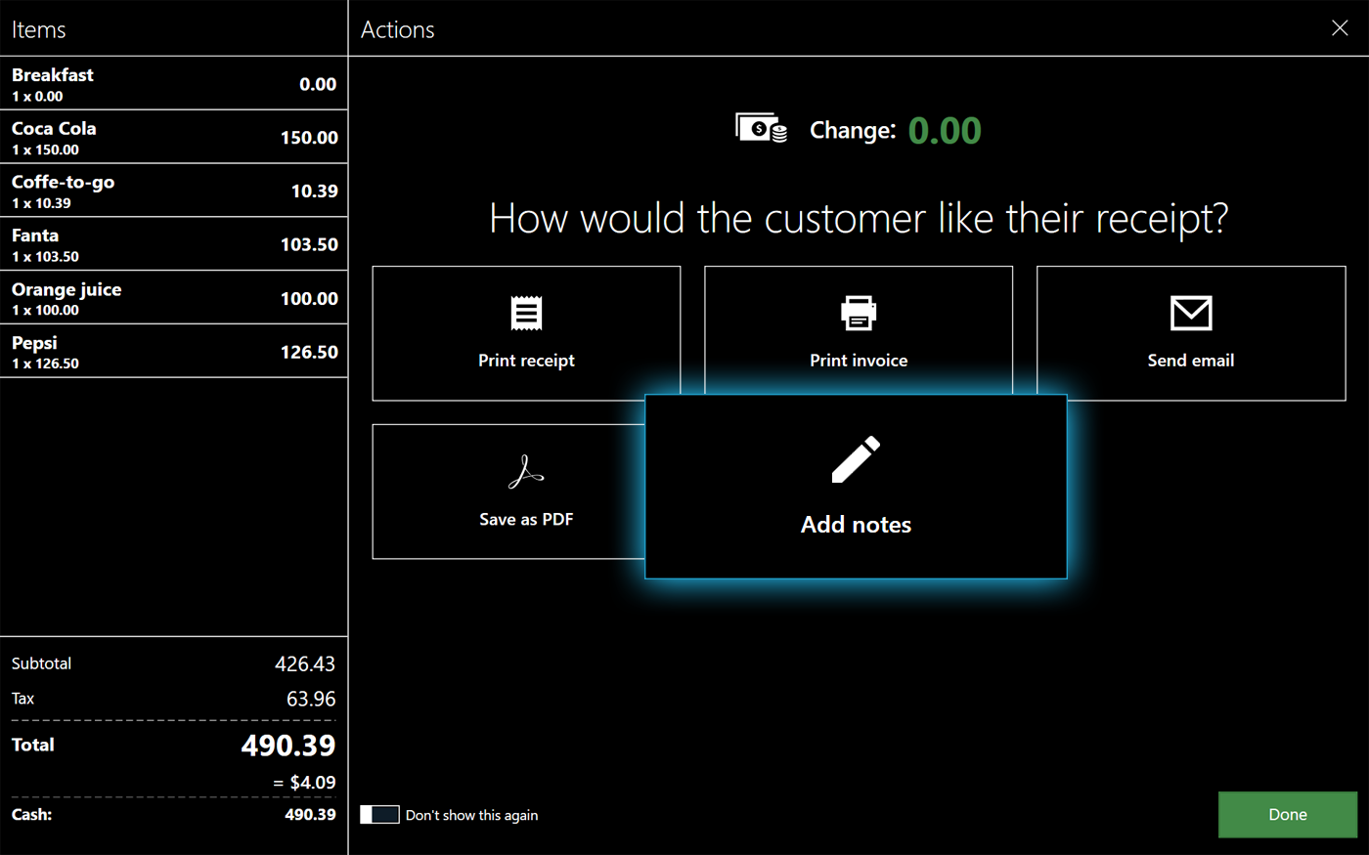This screenshot has height=855, width=1369.
Task: Select the Coca Cola item row
Action: (x=174, y=138)
